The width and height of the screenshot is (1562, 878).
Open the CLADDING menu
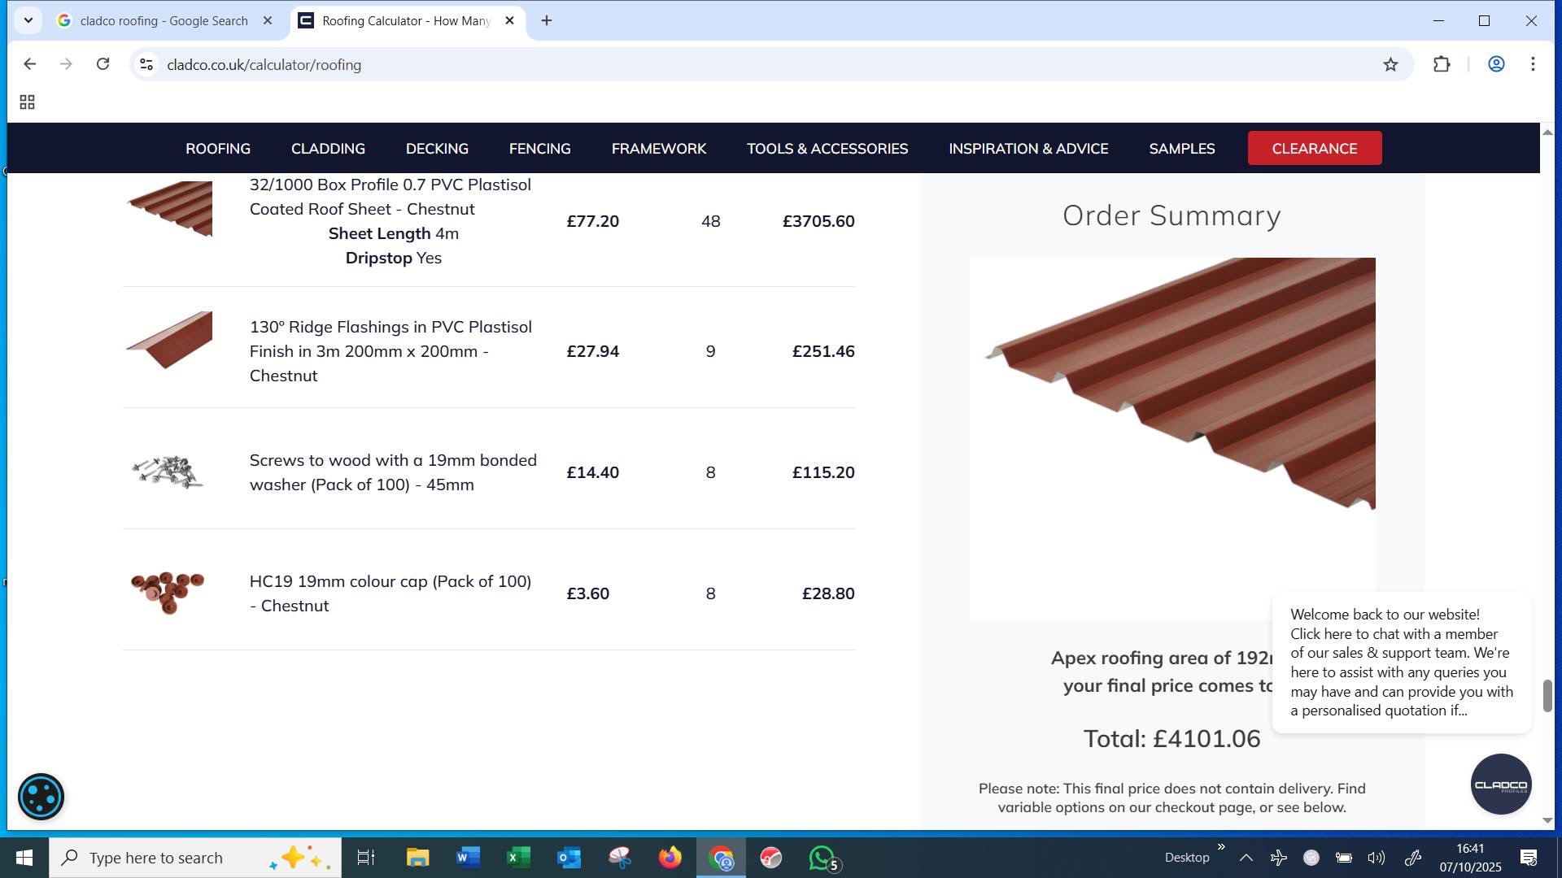pos(328,149)
